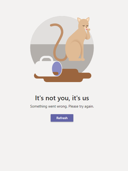Click the handle of the spilled mug
Viewport: 128px width, 171px height.
click(x=47, y=59)
